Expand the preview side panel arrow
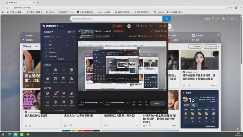Viewport: 243px width, 137px height. coord(167,72)
